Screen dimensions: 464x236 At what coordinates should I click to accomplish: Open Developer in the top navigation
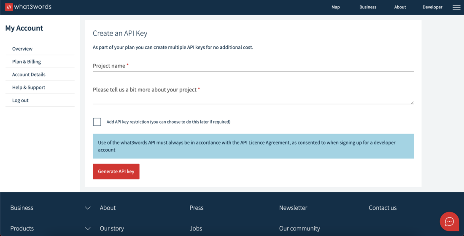tap(432, 7)
